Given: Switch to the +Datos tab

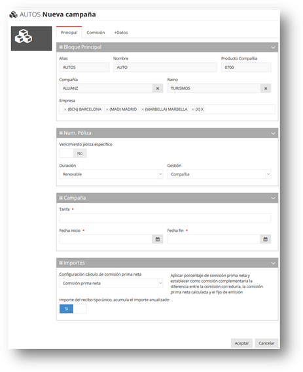Looking at the screenshot, I should (121, 33).
